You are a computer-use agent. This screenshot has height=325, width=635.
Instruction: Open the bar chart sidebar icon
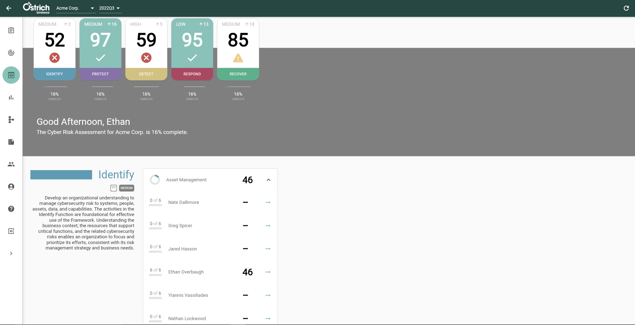pyautogui.click(x=11, y=97)
